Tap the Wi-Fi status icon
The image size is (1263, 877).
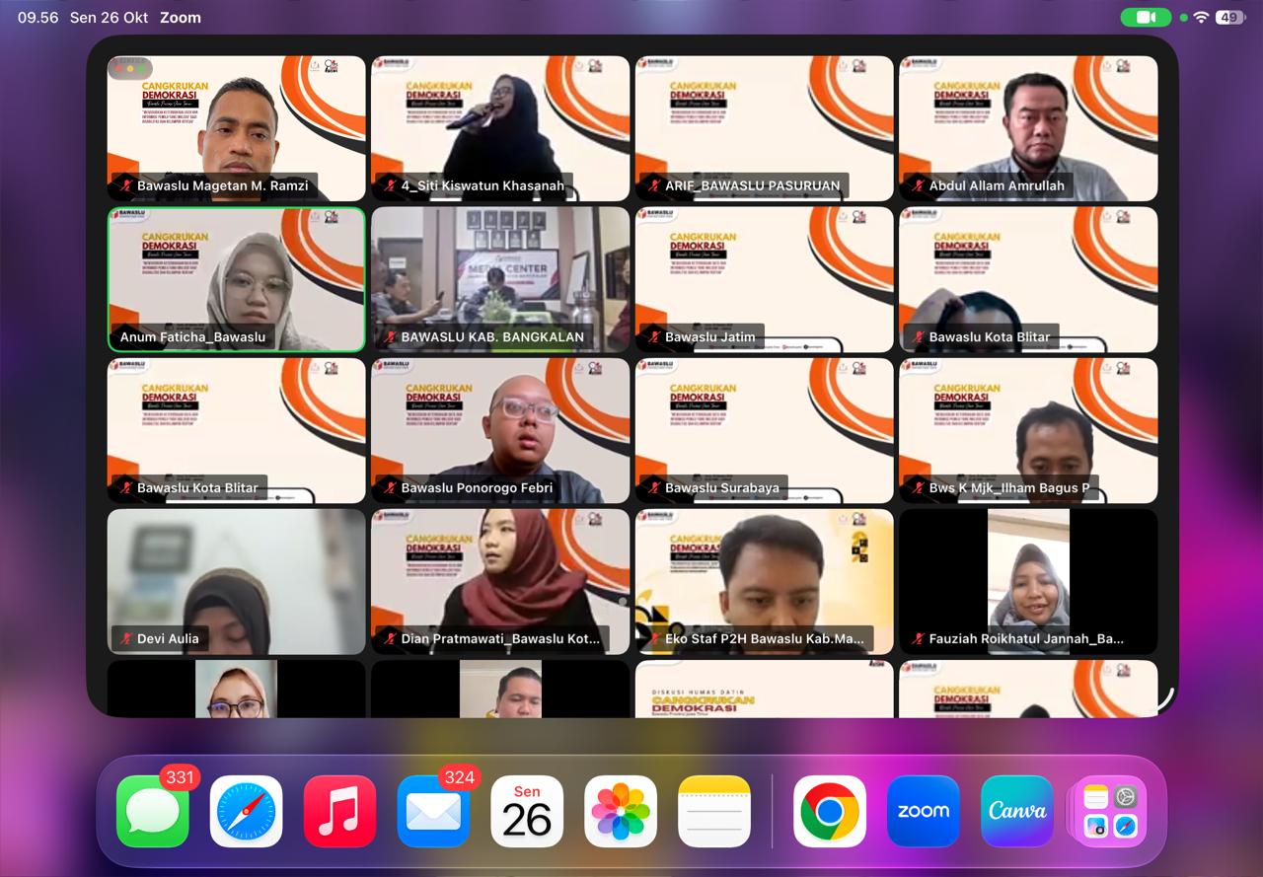click(x=1201, y=17)
